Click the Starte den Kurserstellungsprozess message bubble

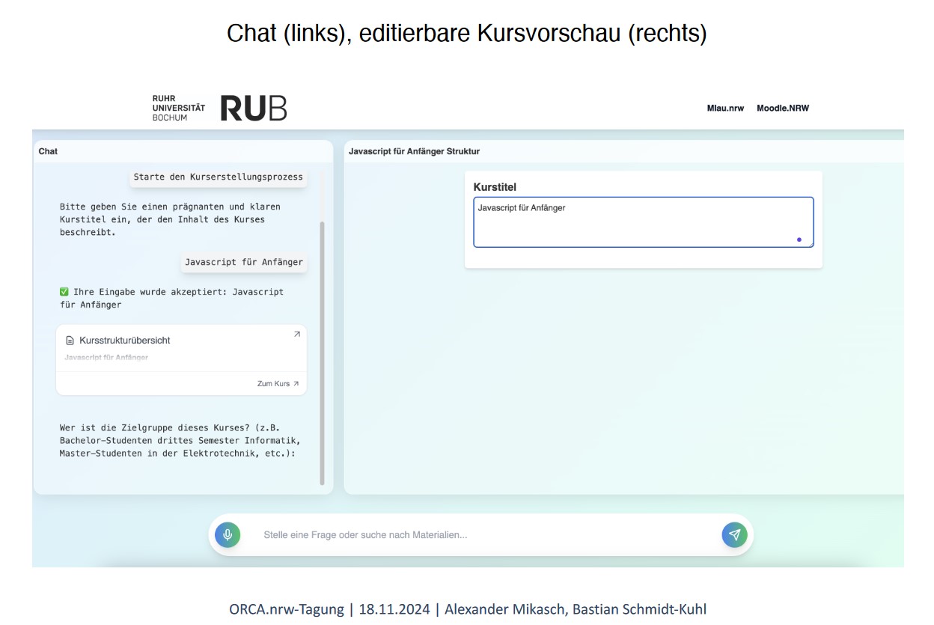tap(218, 177)
